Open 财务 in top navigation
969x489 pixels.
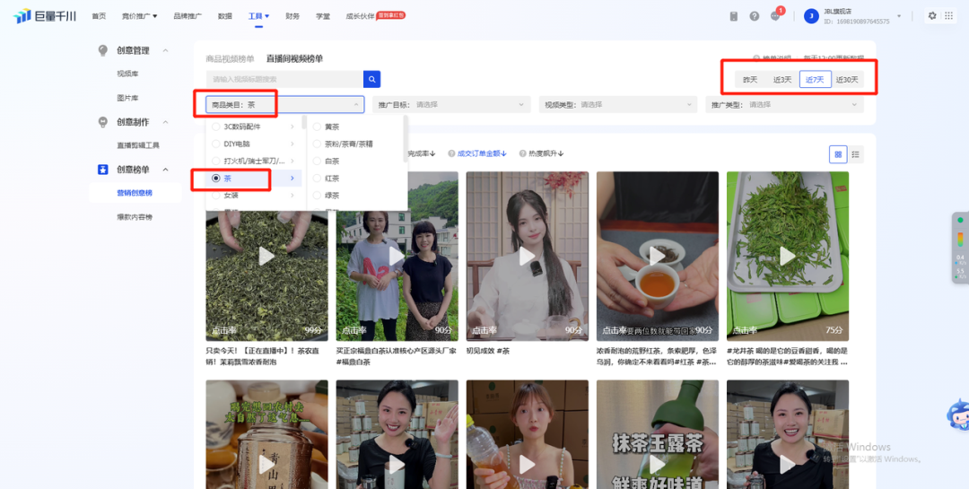click(292, 16)
